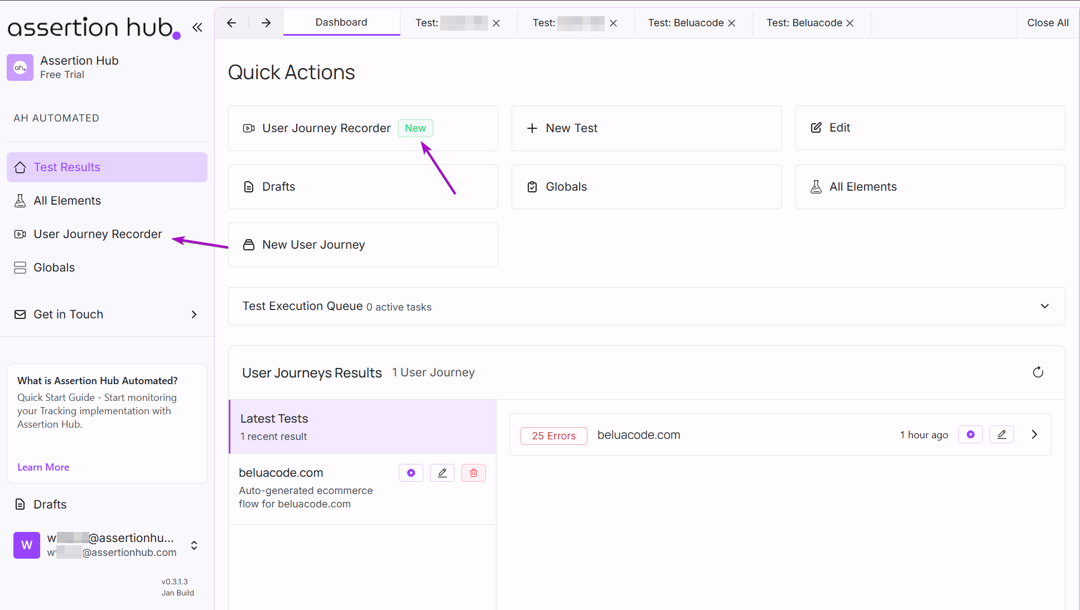Viewport: 1080px width, 610px height.
Task: Click the delete trash icon on beluacode.com
Action: [x=473, y=472]
